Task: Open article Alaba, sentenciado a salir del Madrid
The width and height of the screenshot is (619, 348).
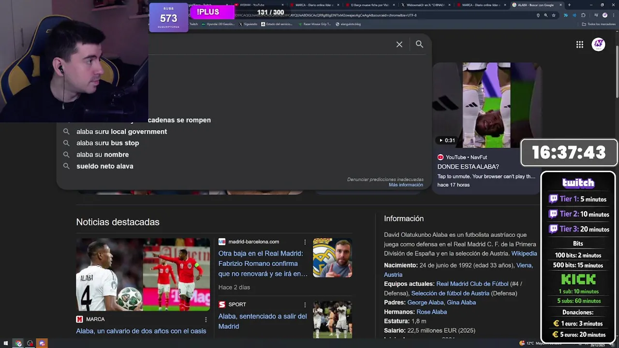Action: pos(263,321)
